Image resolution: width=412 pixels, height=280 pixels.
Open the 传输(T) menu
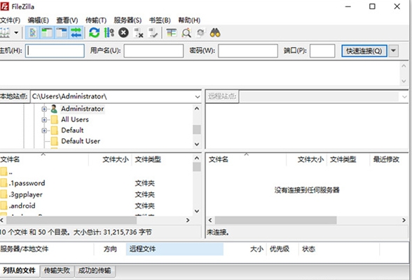click(x=96, y=20)
